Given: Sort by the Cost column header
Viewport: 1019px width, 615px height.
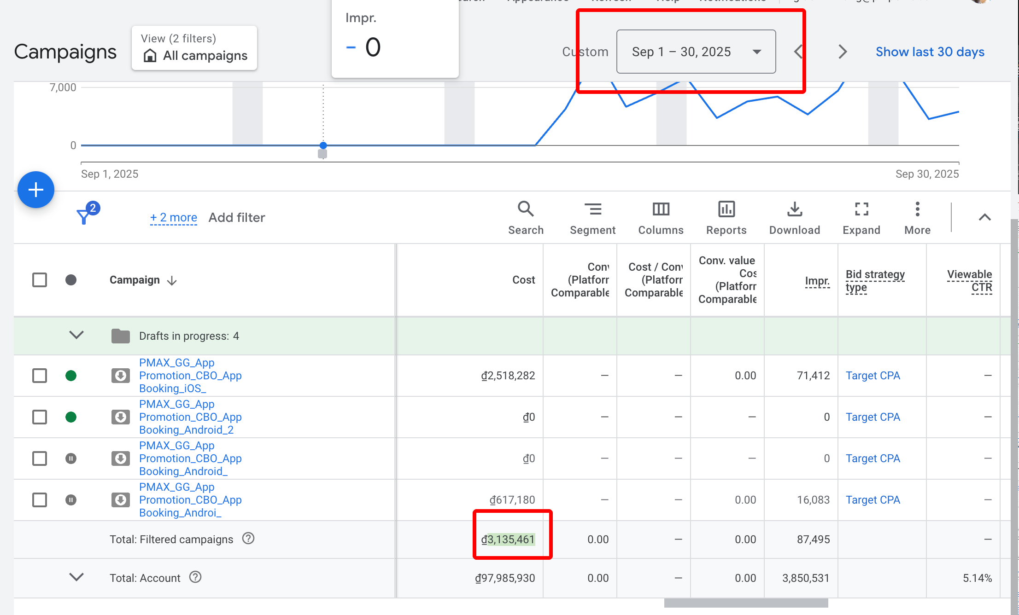Looking at the screenshot, I should tap(524, 280).
